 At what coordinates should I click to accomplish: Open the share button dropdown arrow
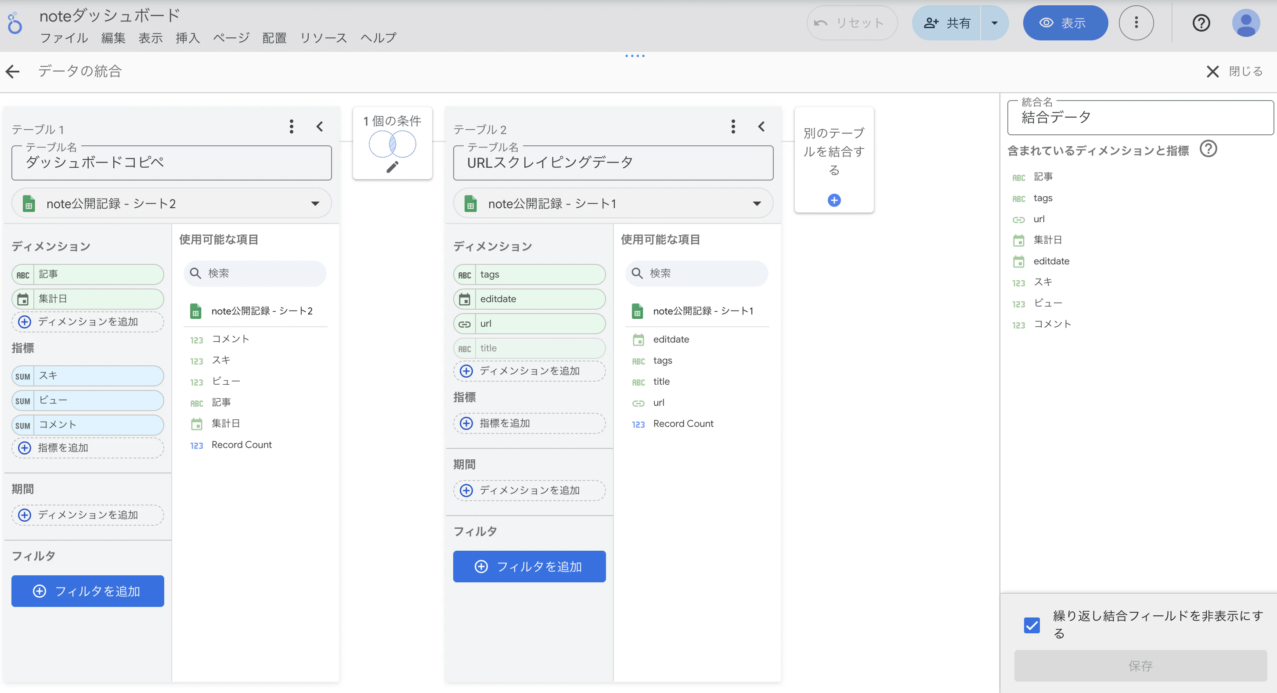pos(994,23)
